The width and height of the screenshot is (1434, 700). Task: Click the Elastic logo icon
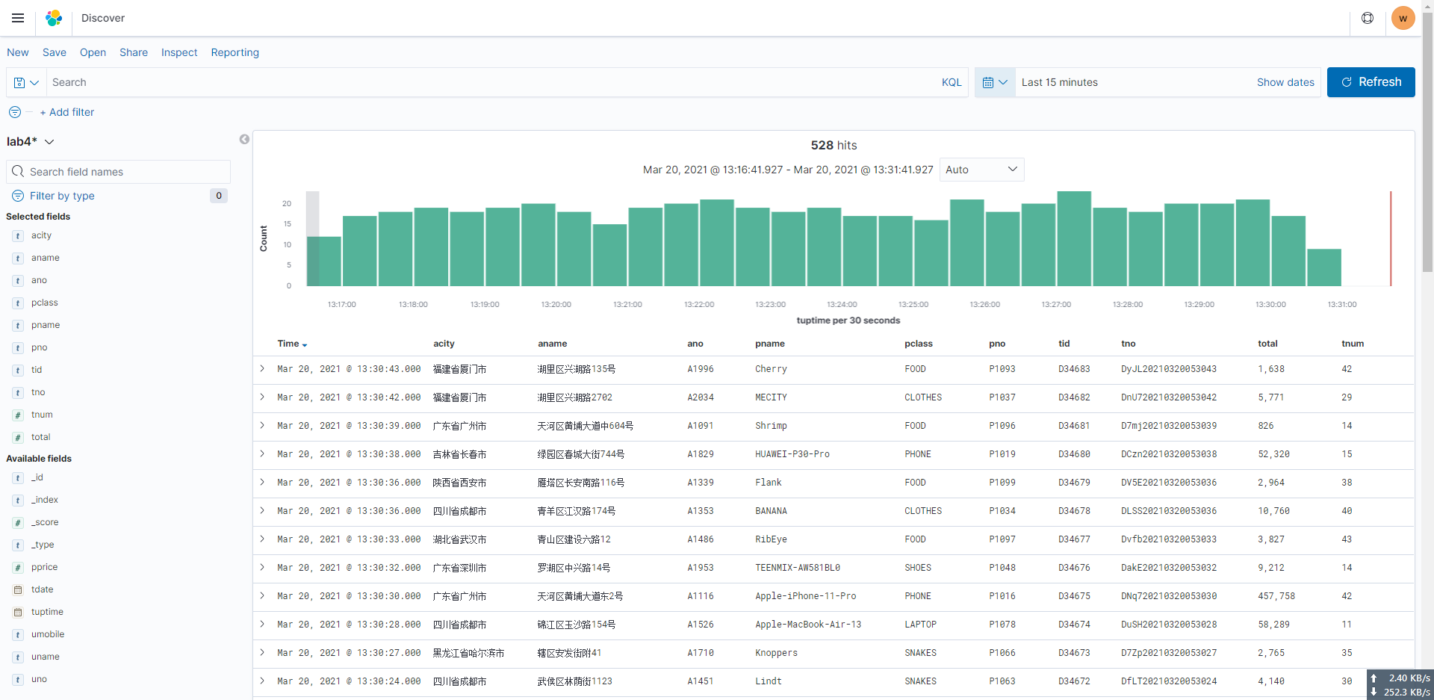coord(54,18)
